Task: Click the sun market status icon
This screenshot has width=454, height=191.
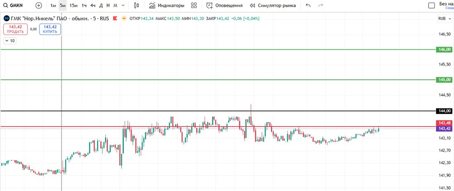Action: 124,19
